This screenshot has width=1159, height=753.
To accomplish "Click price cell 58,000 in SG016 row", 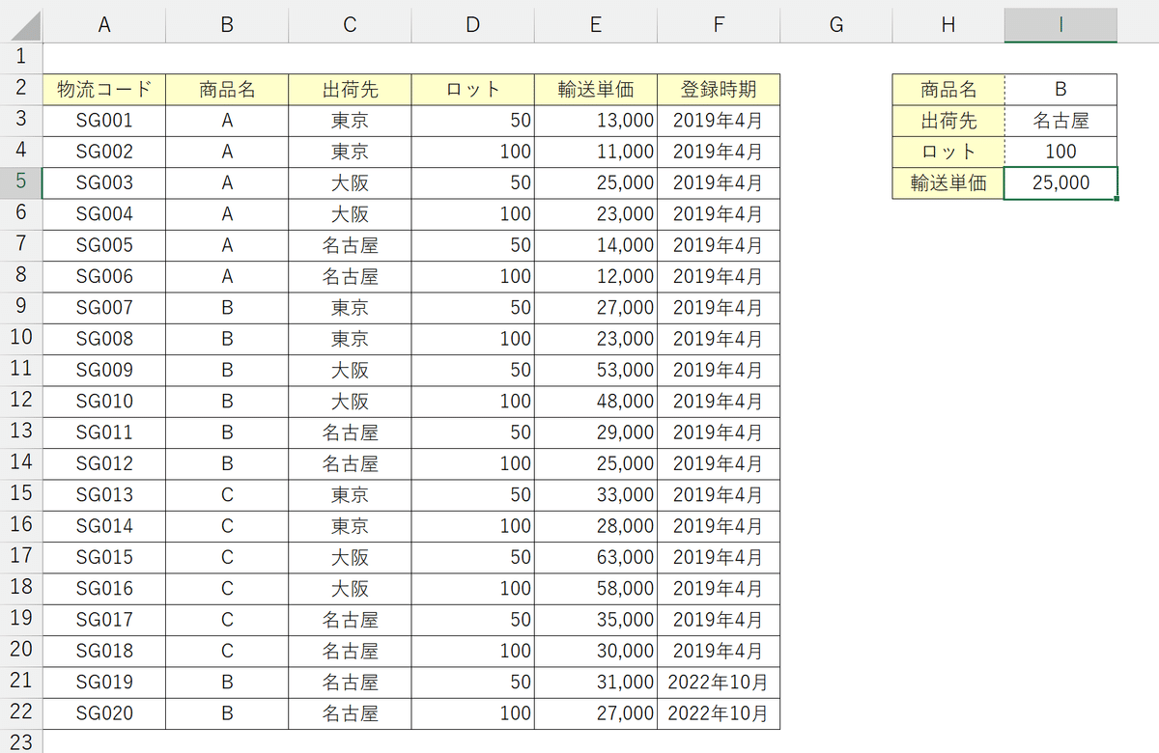I will click(x=595, y=588).
